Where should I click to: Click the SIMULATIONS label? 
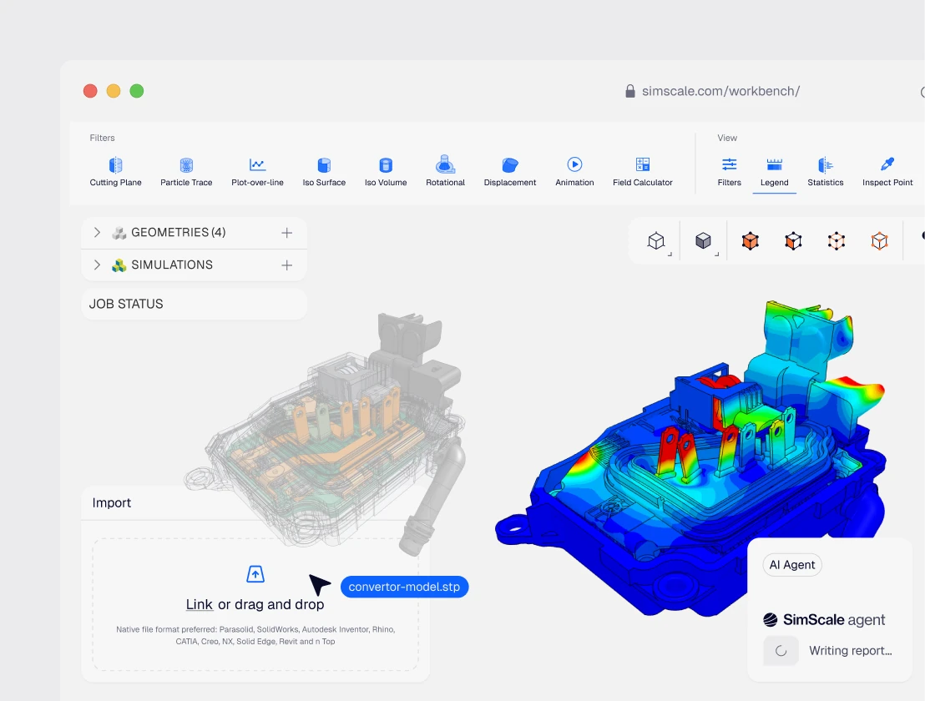(x=172, y=265)
